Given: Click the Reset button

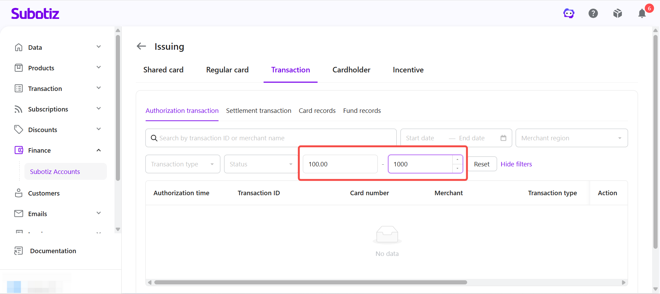Looking at the screenshot, I should [x=482, y=164].
